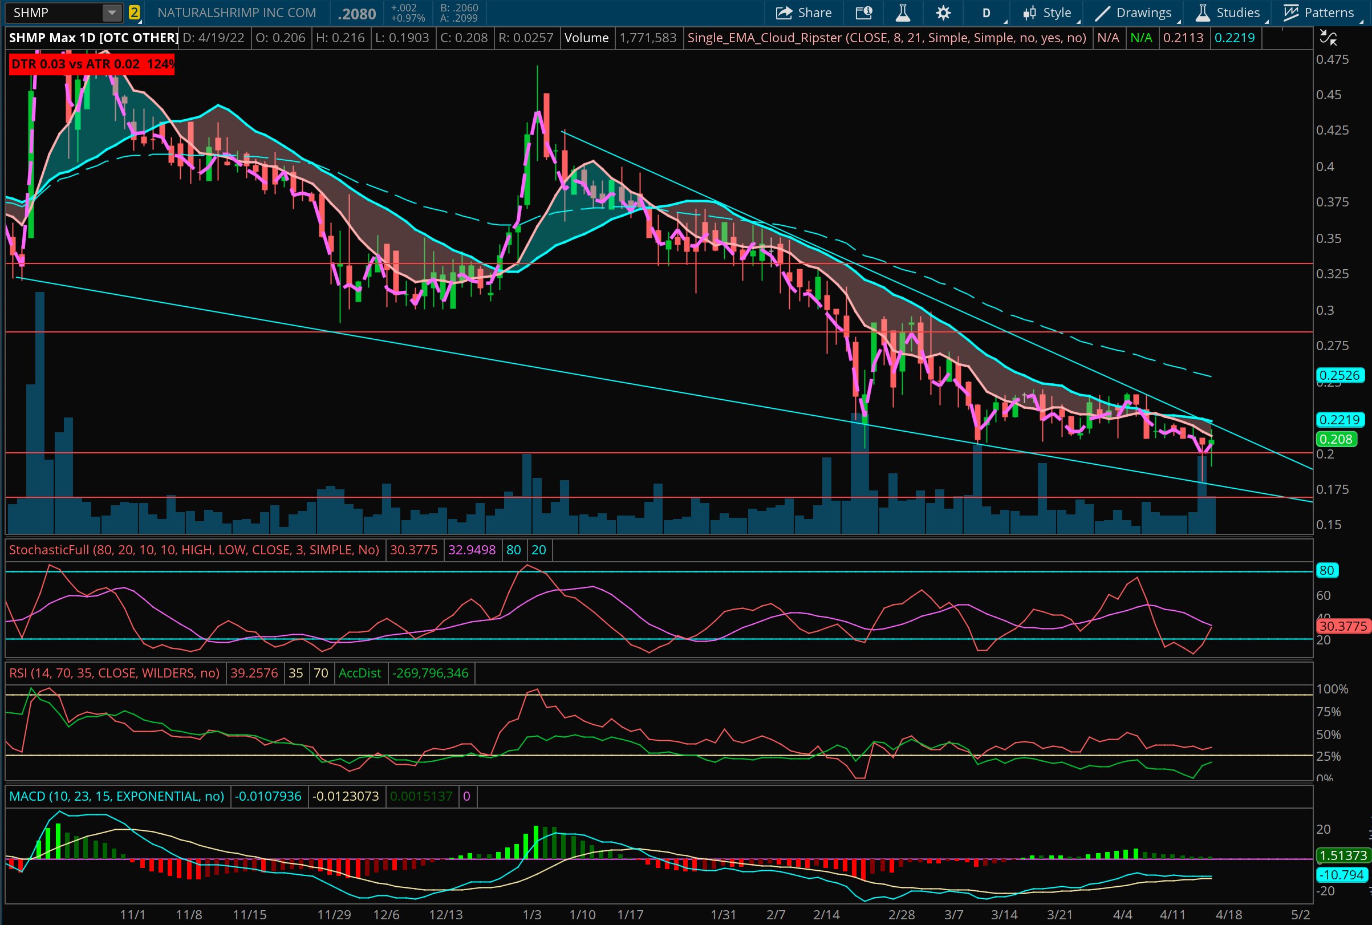Click the R: 0.0257 range value
1372x925 pixels.
click(526, 38)
